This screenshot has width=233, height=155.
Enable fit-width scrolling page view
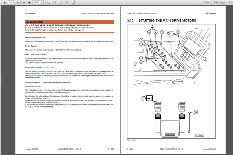49,2
